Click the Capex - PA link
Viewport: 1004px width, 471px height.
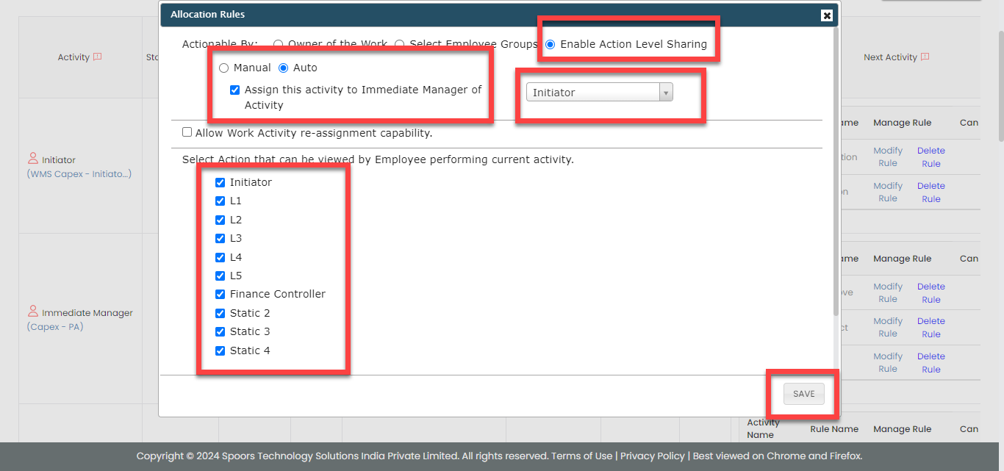(55, 327)
